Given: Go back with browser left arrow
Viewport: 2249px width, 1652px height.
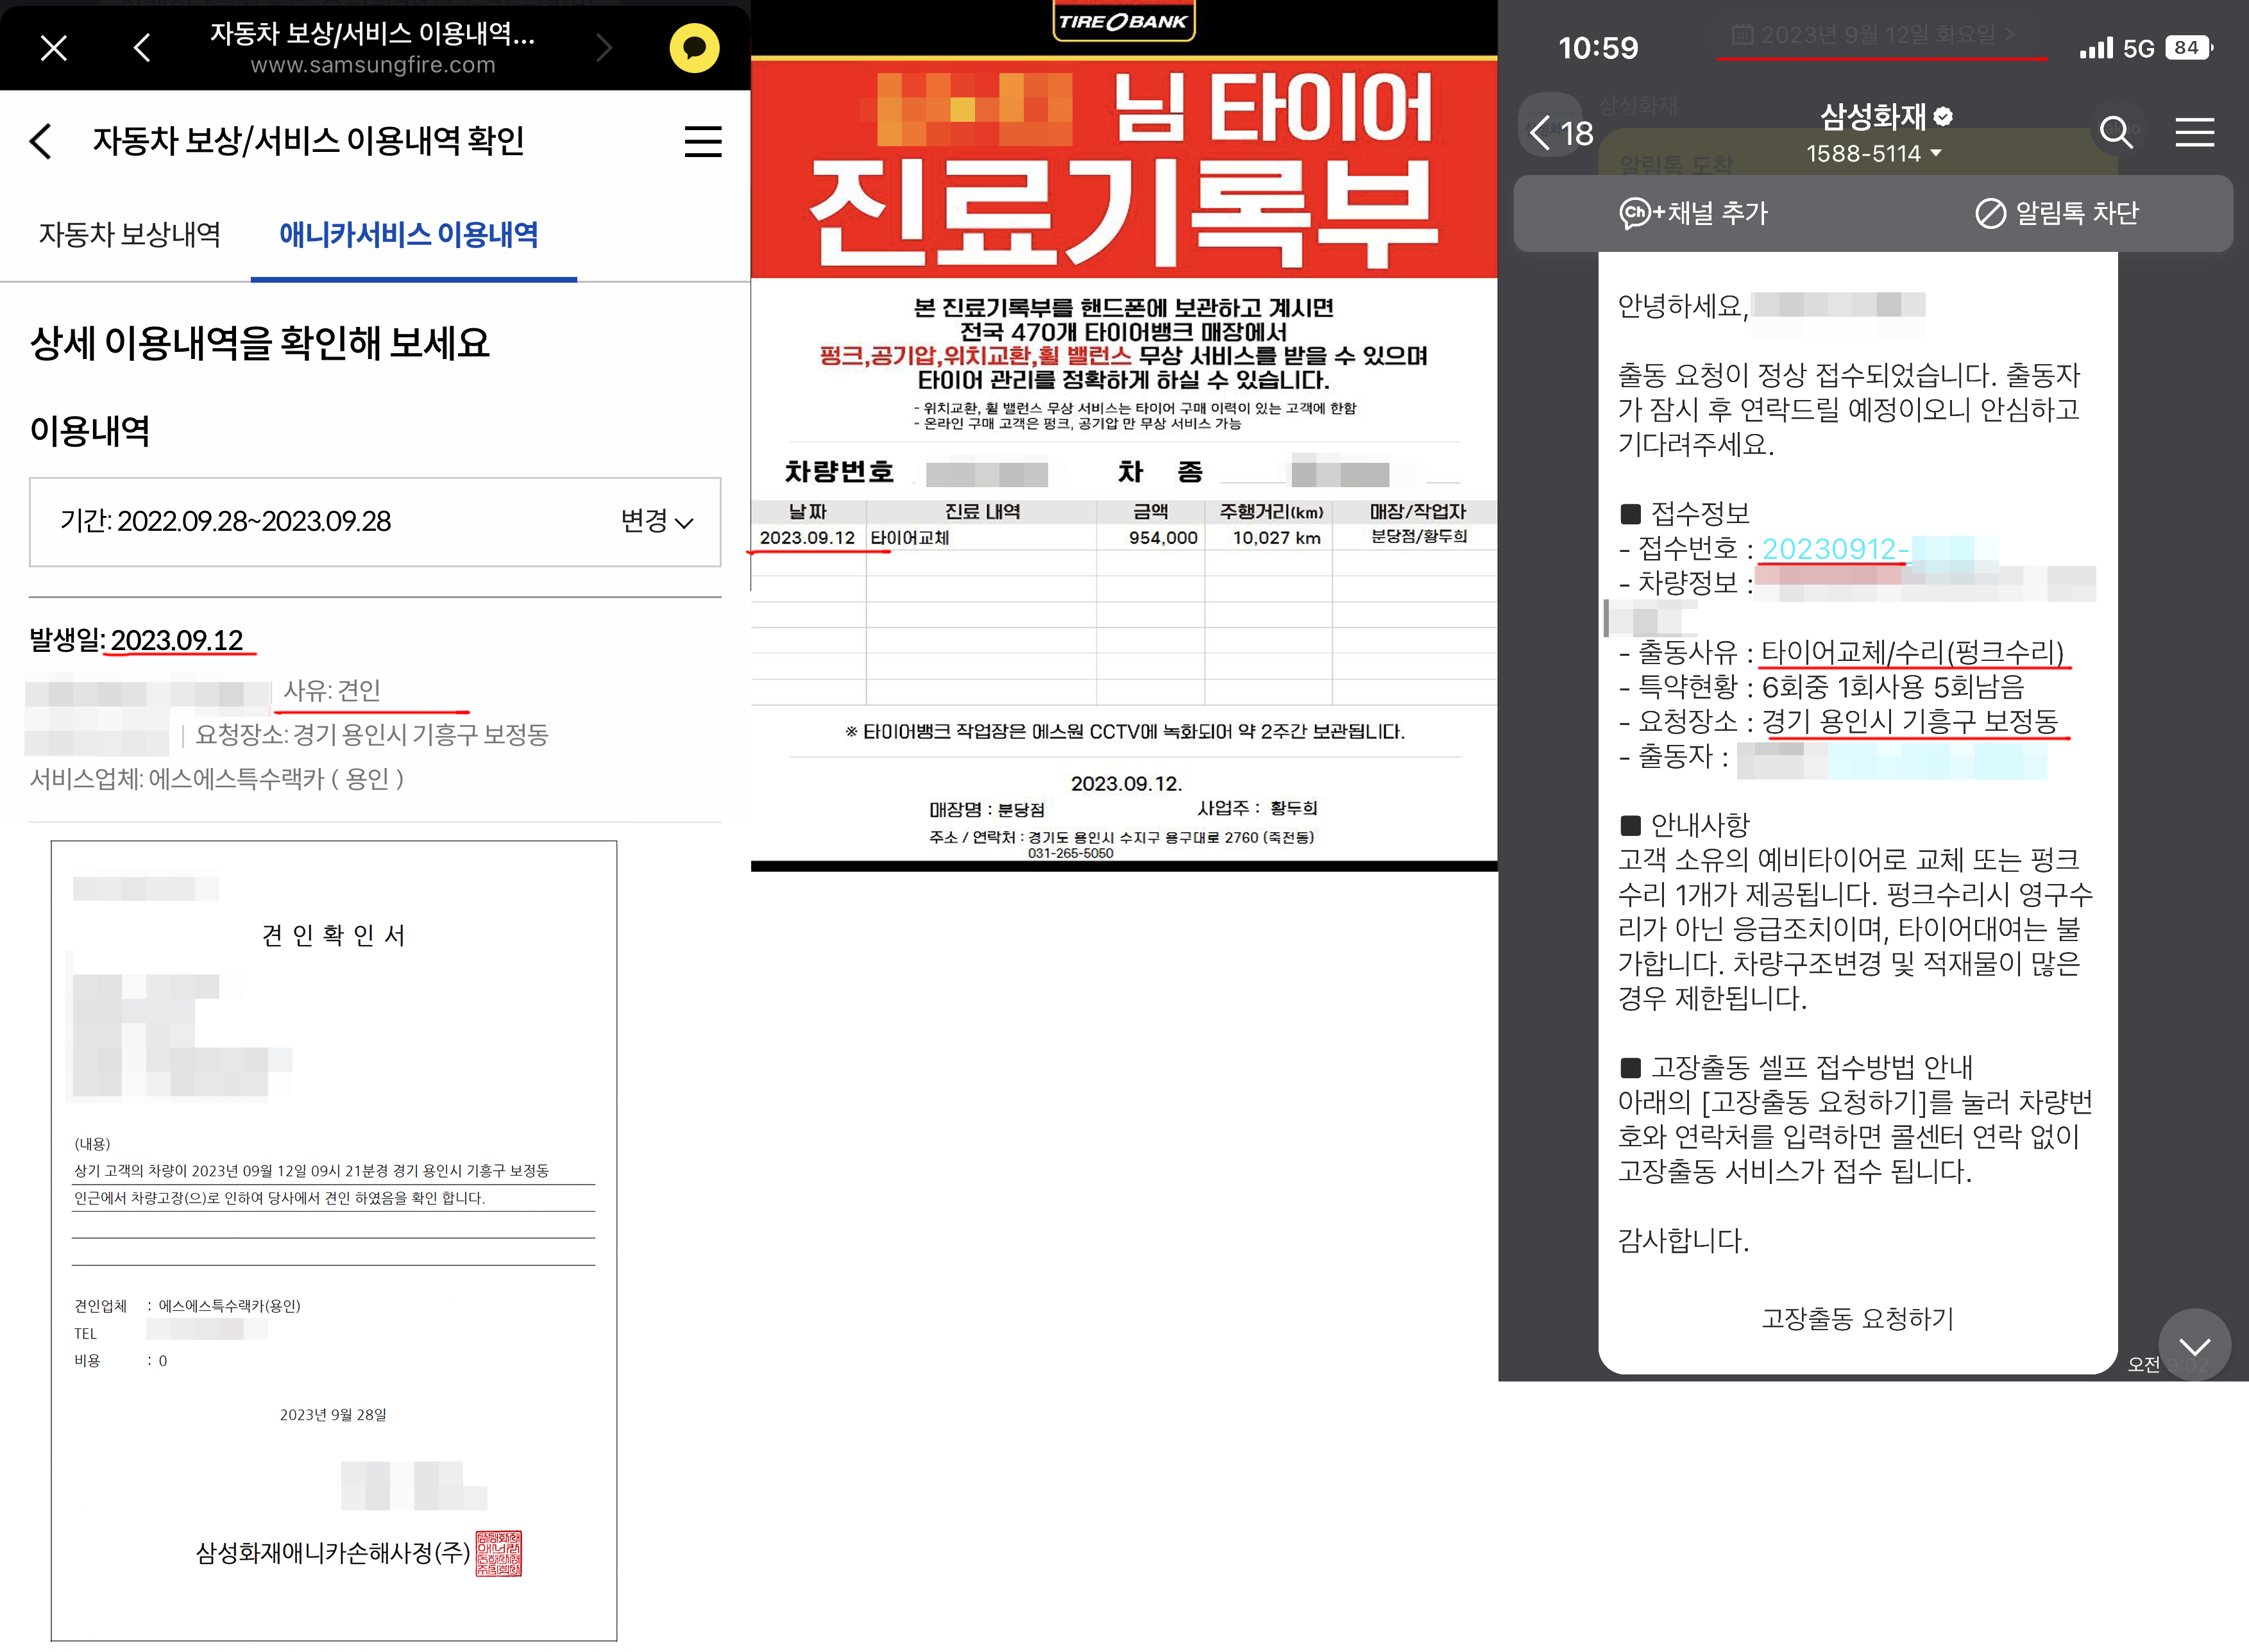Looking at the screenshot, I should click(x=142, y=47).
